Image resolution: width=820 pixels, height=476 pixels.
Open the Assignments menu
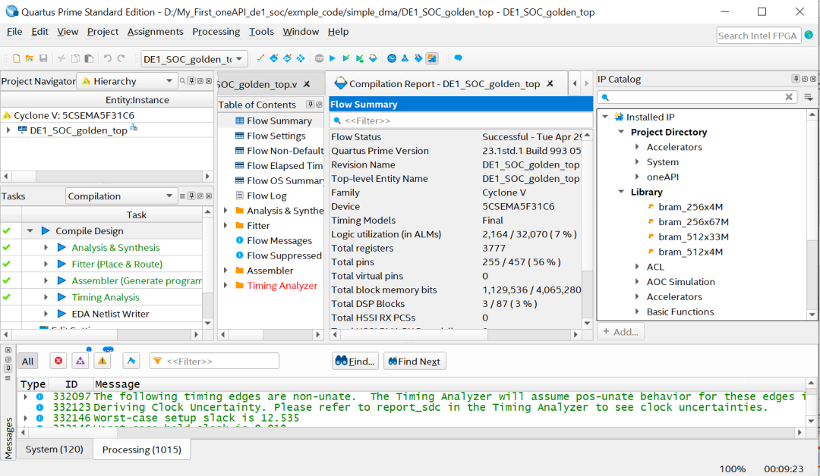tap(156, 32)
